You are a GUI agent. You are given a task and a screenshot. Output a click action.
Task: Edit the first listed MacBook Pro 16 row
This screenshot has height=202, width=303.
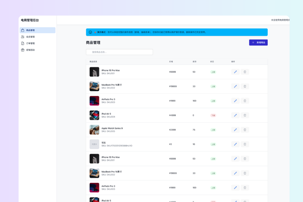(x=235, y=86)
